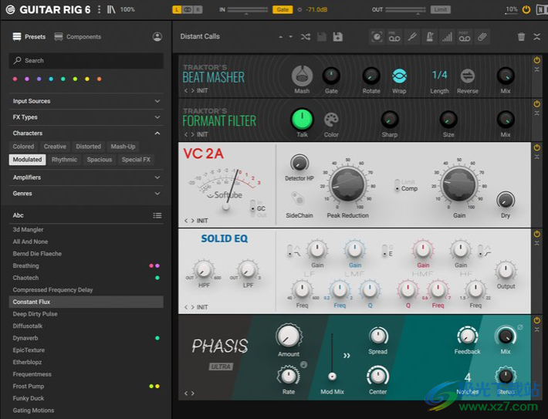Toggle the input Gate button

[282, 9]
